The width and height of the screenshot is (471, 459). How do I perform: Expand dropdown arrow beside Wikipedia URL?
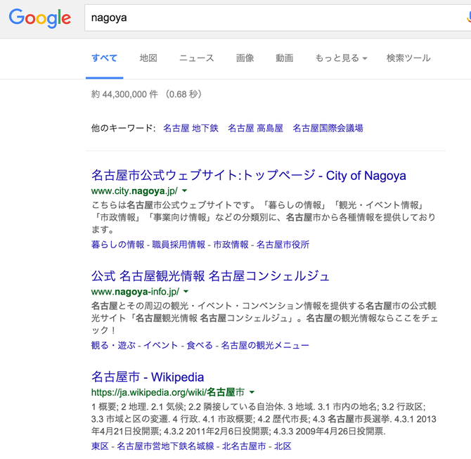252,392
